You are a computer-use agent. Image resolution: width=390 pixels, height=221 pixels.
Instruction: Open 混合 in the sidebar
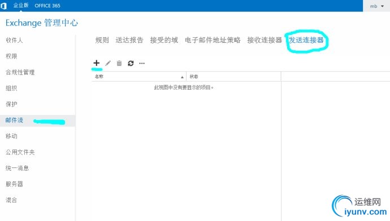11,200
